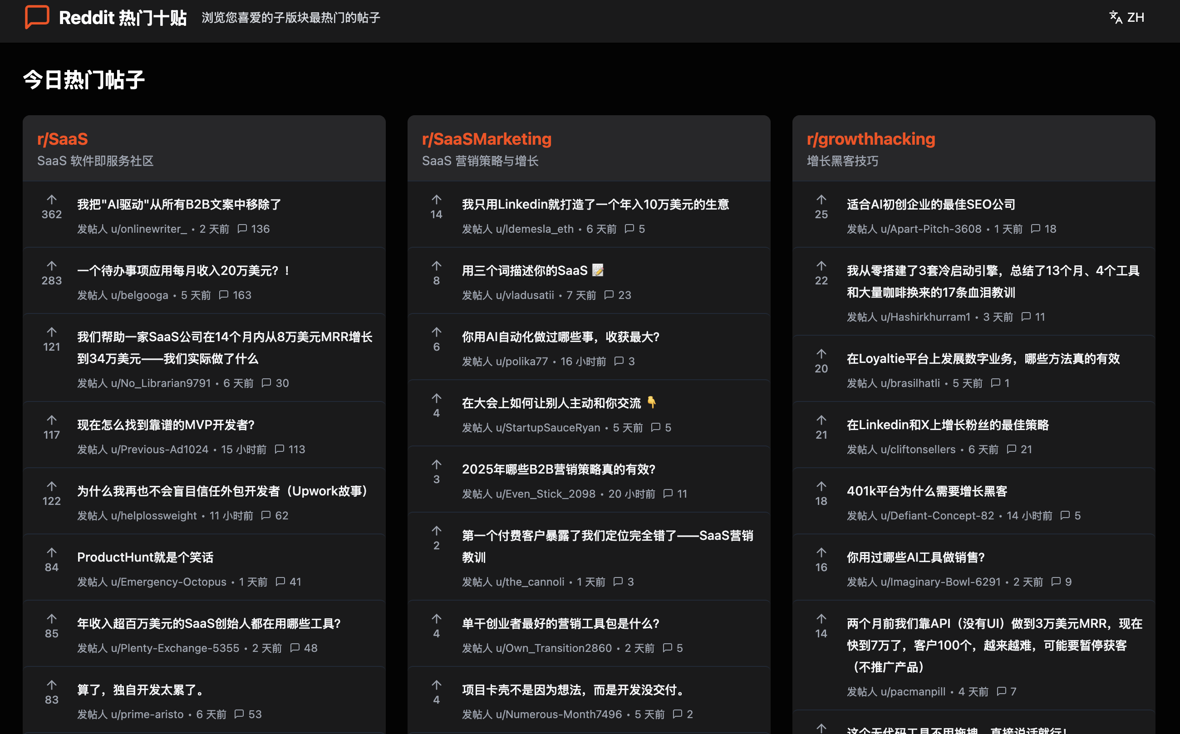The width and height of the screenshot is (1180, 734).
Task: Click the comment bubble on "用三个词描述你的SaaS"
Action: [x=610, y=295]
